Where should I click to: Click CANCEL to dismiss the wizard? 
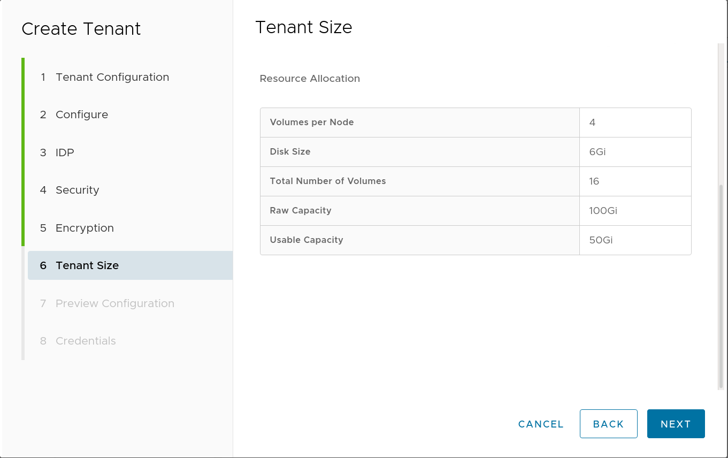(x=540, y=424)
